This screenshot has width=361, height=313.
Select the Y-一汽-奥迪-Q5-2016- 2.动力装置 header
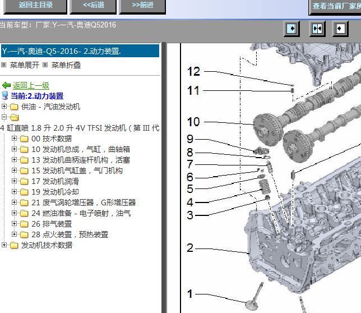[80, 51]
